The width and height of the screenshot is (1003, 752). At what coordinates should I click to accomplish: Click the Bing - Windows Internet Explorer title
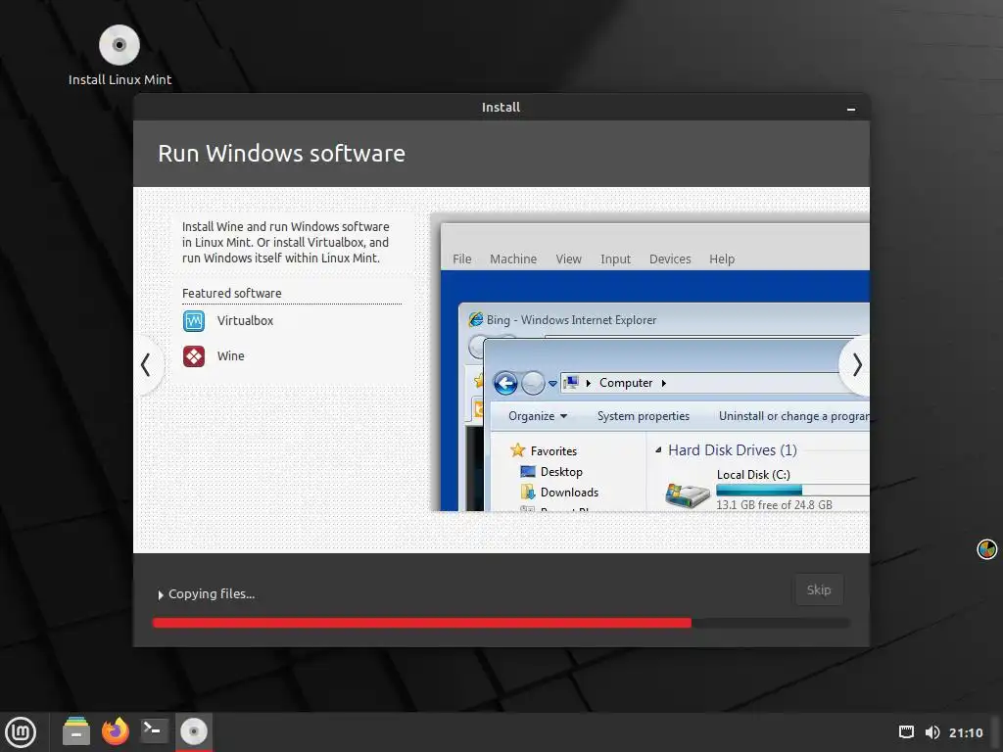[571, 320]
